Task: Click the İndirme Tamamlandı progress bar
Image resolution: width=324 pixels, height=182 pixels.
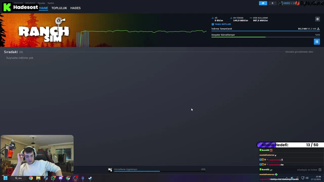Action: [x=266, y=31]
